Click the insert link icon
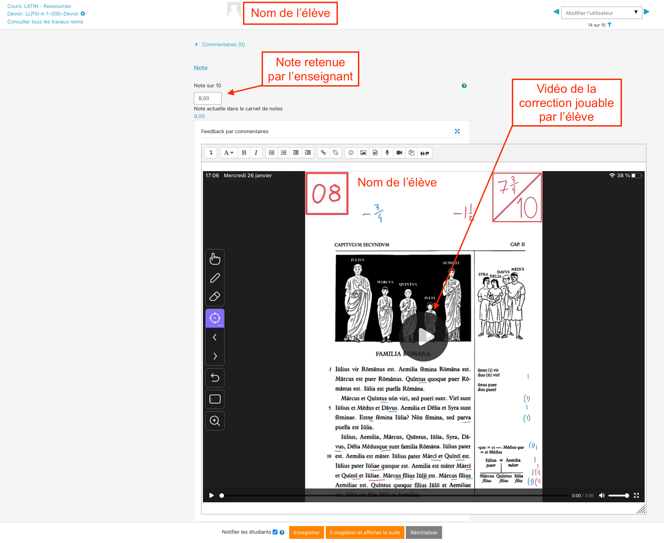 point(323,153)
